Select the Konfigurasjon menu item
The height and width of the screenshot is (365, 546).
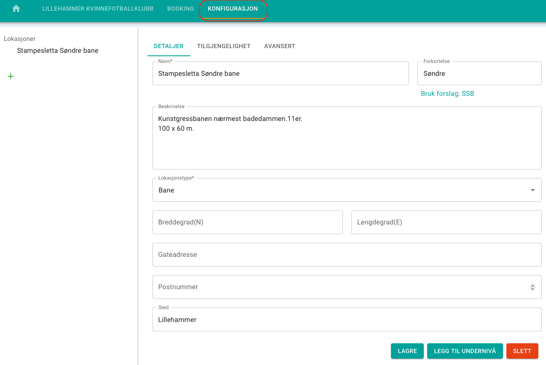[x=233, y=9]
